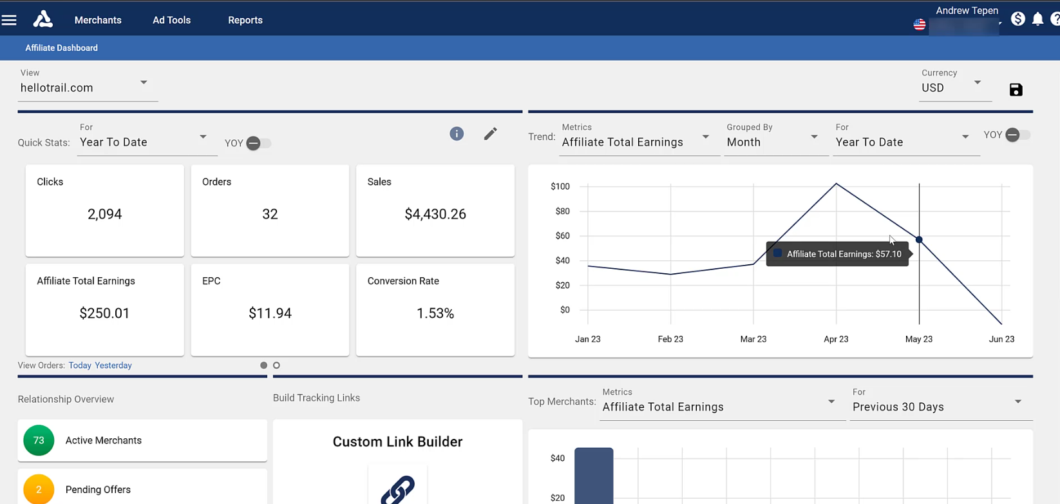Viewport: 1060px width, 504px height.
Task: Open the Merchants menu
Action: [98, 20]
